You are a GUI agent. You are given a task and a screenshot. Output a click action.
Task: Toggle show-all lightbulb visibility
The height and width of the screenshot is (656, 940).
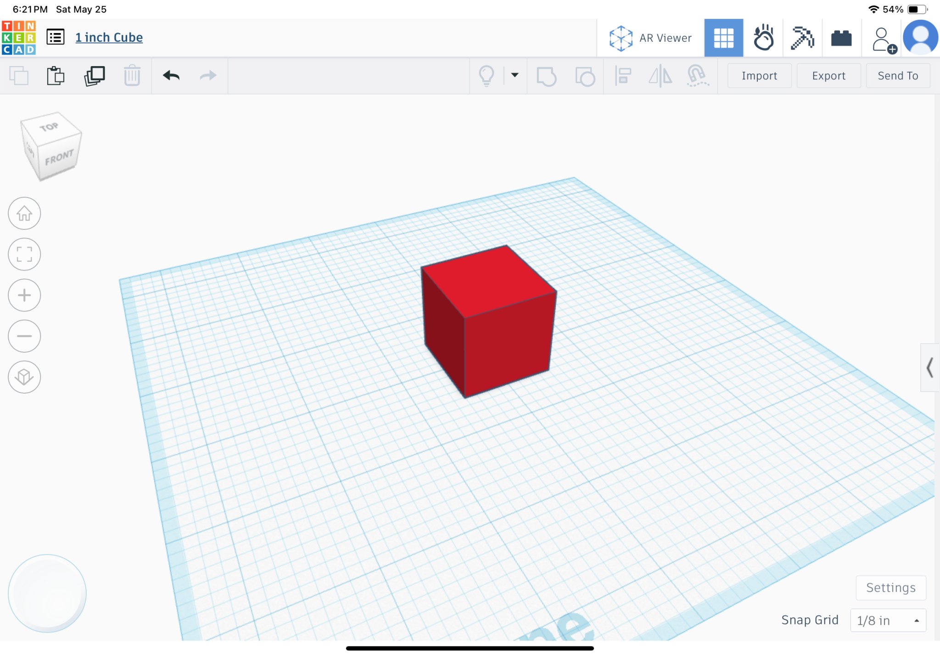click(487, 76)
